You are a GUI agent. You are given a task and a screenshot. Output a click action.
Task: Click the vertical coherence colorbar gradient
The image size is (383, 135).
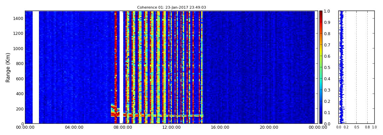click(x=321, y=67)
